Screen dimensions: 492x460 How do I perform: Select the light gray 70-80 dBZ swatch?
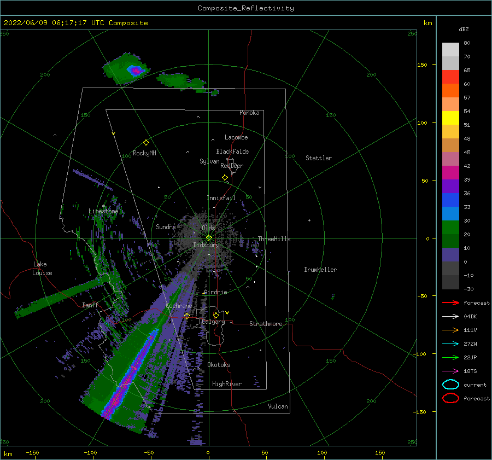(x=450, y=50)
